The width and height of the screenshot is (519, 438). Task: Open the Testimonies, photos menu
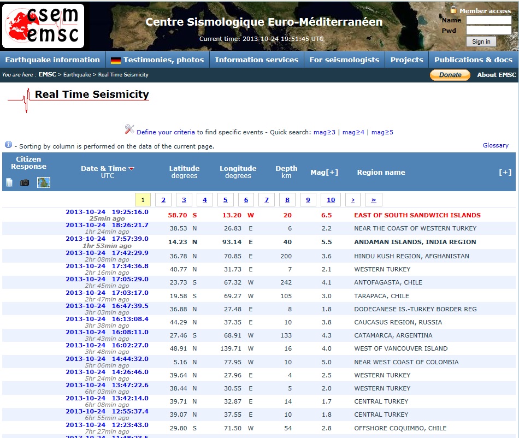click(x=157, y=60)
